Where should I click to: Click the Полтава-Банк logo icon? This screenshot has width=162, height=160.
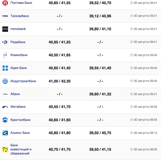point(5,3)
